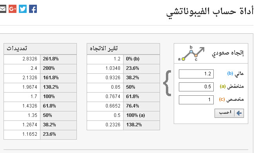Click the 61.8% retracement value 0.7674

point(113,97)
